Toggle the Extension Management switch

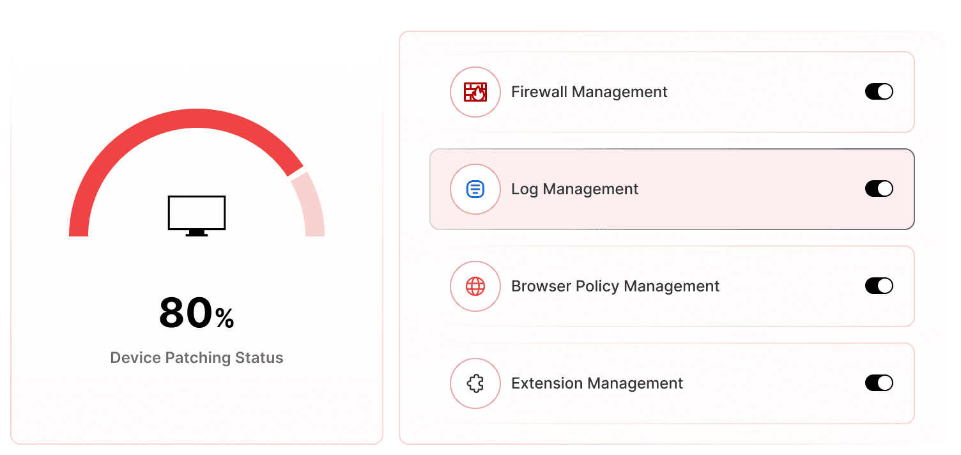tap(879, 383)
